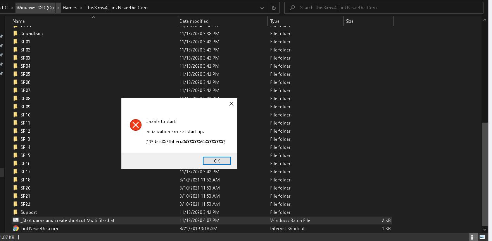The image size is (492, 241).
Task: Click the red error icon in the dialog
Action: pos(135,125)
